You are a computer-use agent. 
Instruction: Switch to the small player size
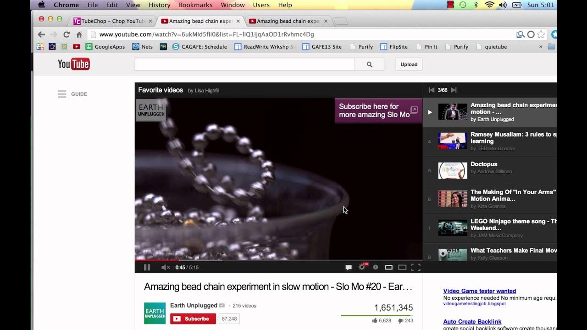pyautogui.click(x=389, y=267)
